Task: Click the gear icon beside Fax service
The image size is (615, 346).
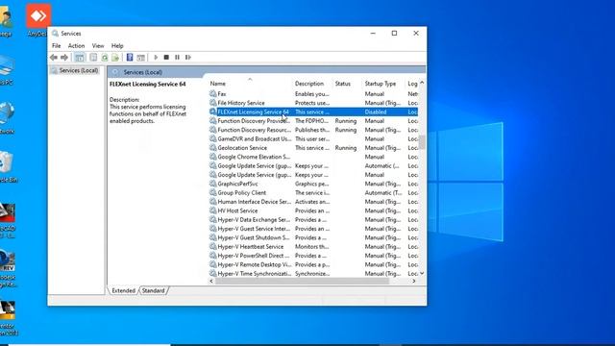Action: (212, 94)
